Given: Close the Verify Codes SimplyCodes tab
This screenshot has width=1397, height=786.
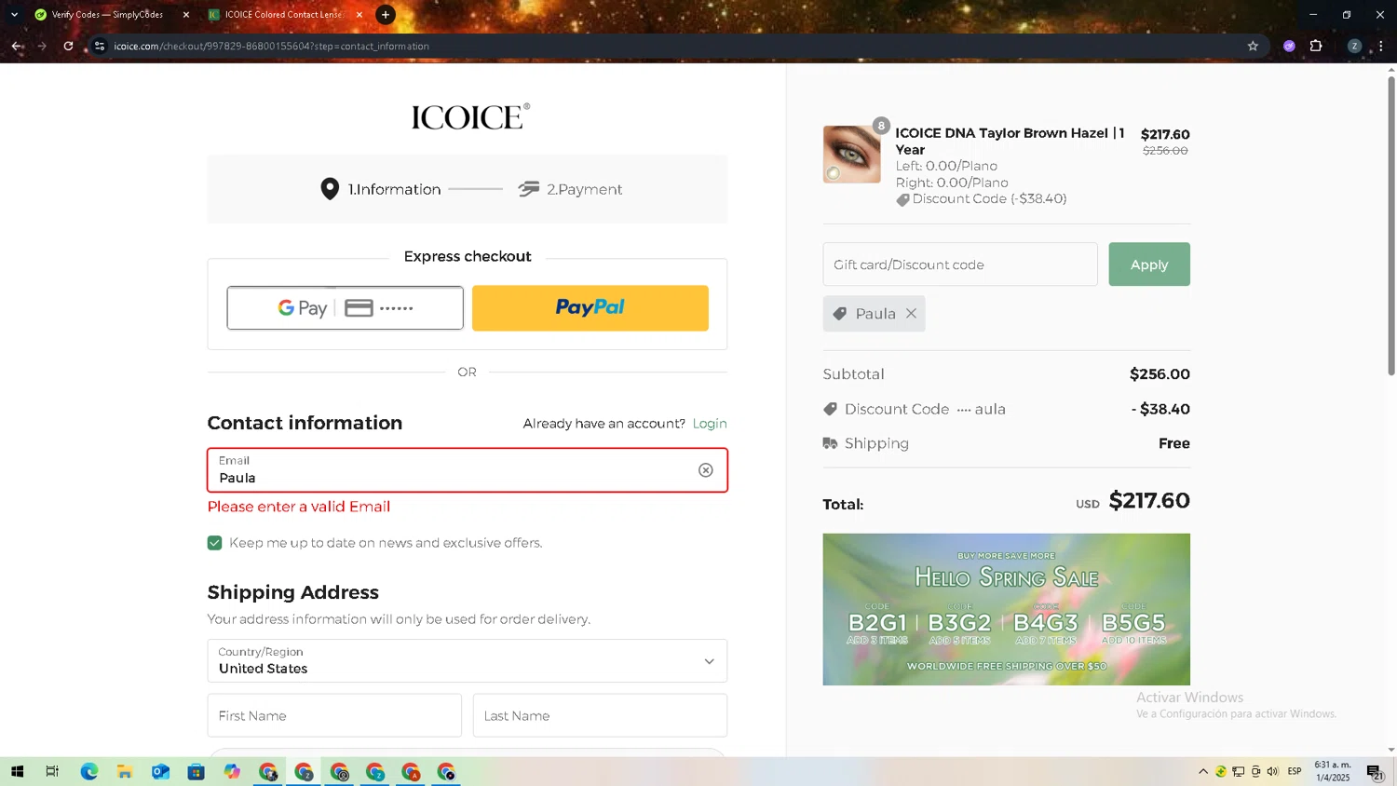Looking at the screenshot, I should tap(186, 15).
